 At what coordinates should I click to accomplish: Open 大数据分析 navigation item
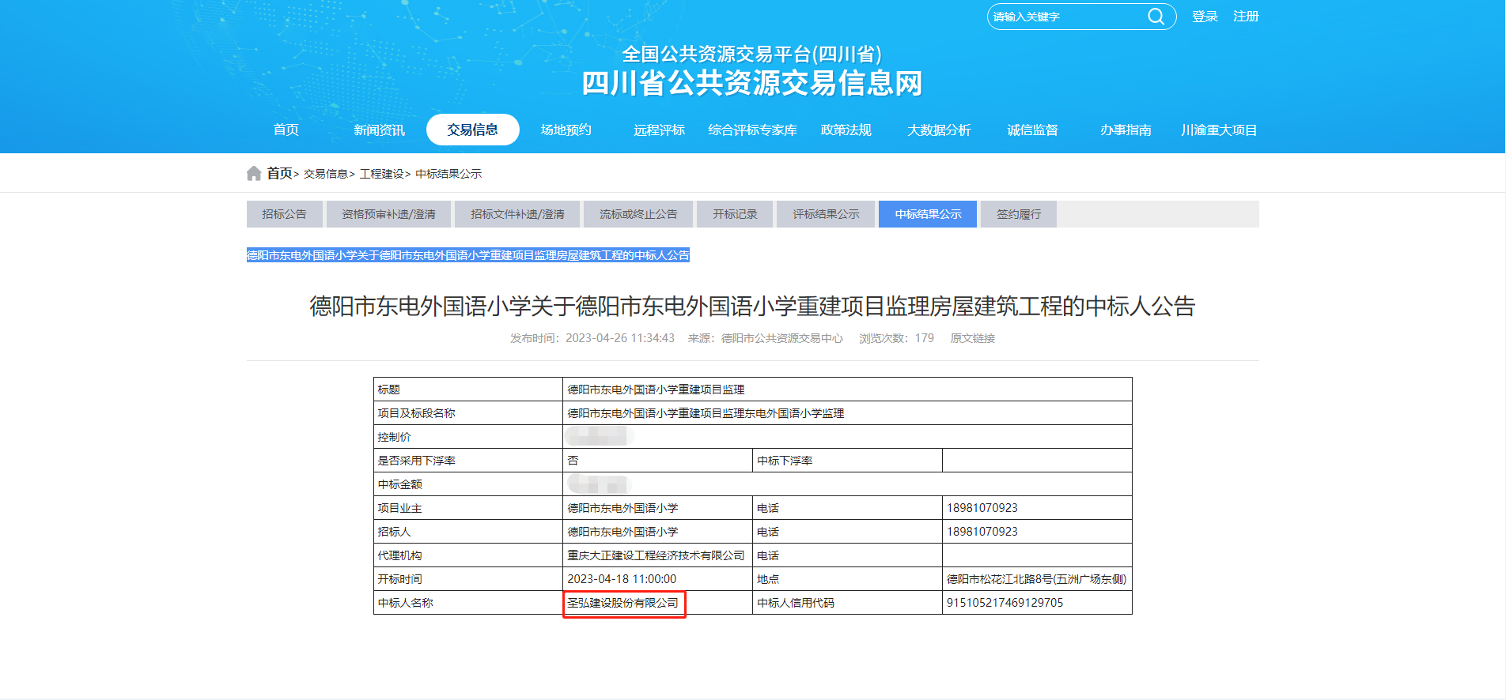(x=939, y=130)
